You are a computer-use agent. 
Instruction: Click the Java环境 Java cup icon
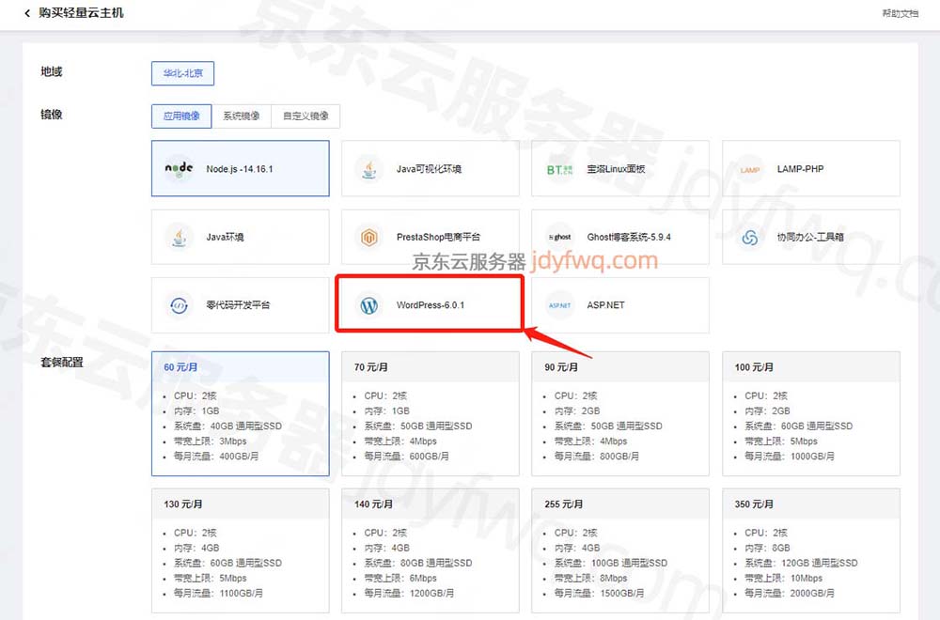(x=179, y=238)
